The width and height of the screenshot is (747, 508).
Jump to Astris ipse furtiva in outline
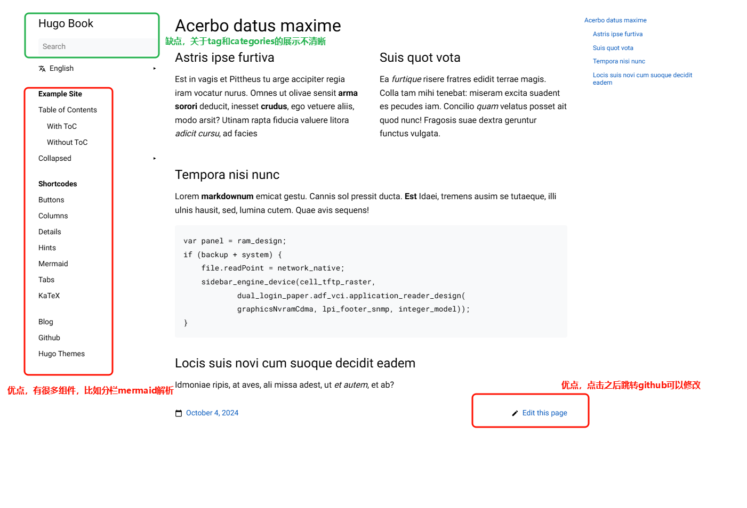(618, 34)
